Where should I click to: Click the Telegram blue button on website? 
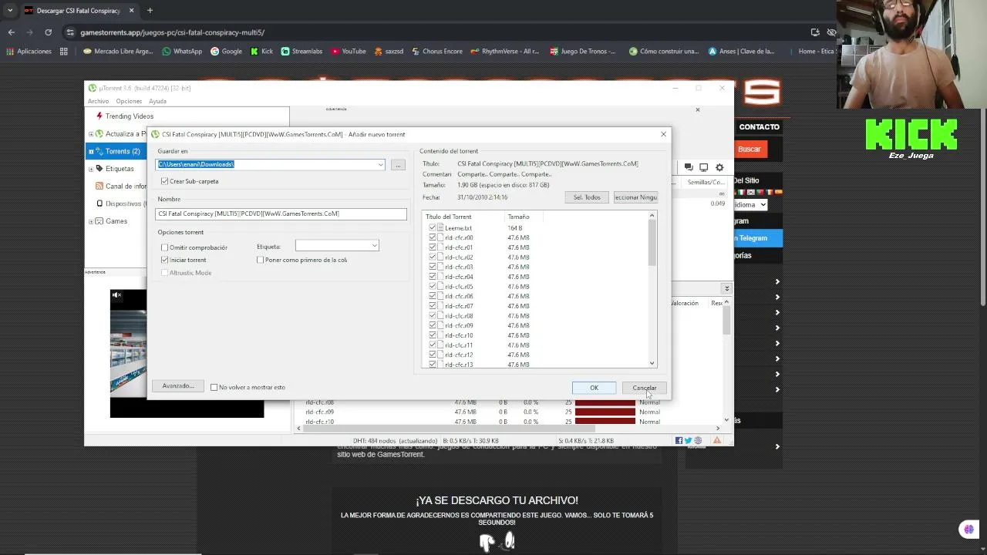[x=750, y=238]
